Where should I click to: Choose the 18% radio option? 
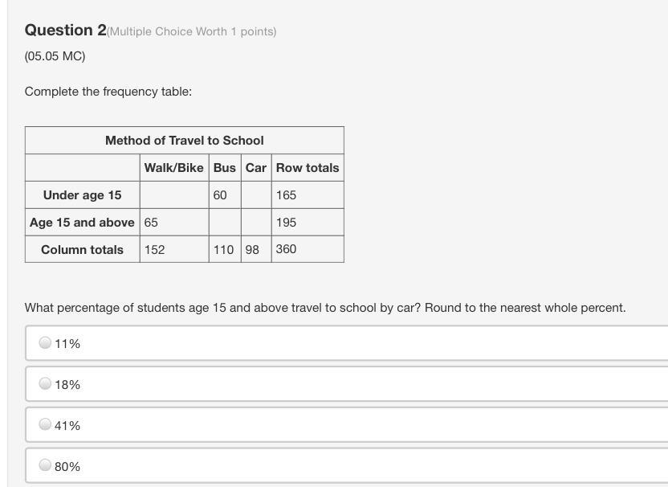(x=45, y=384)
